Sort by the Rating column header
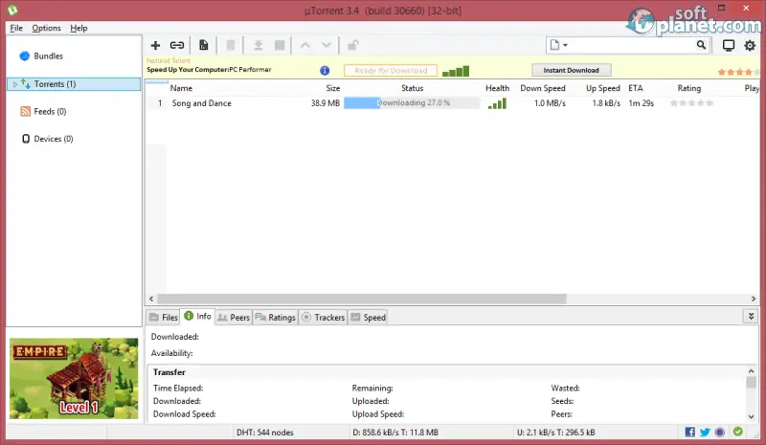Image resolution: width=766 pixels, height=445 pixels. coord(688,88)
